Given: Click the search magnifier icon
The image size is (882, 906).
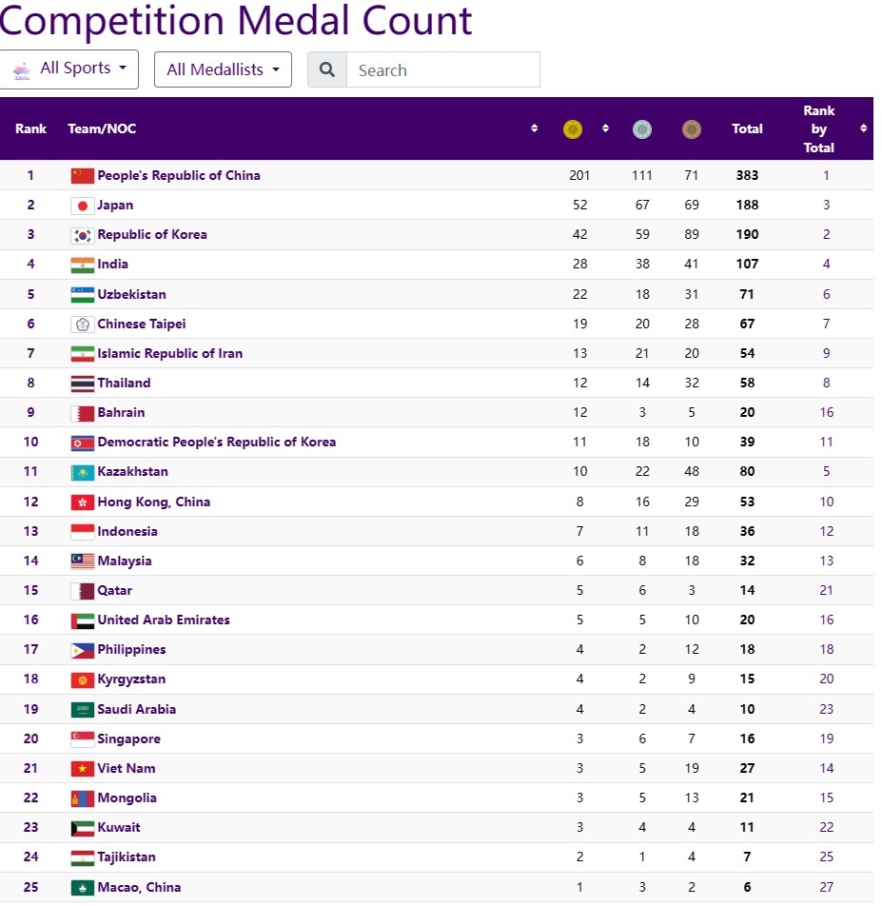Looking at the screenshot, I should 327,70.
